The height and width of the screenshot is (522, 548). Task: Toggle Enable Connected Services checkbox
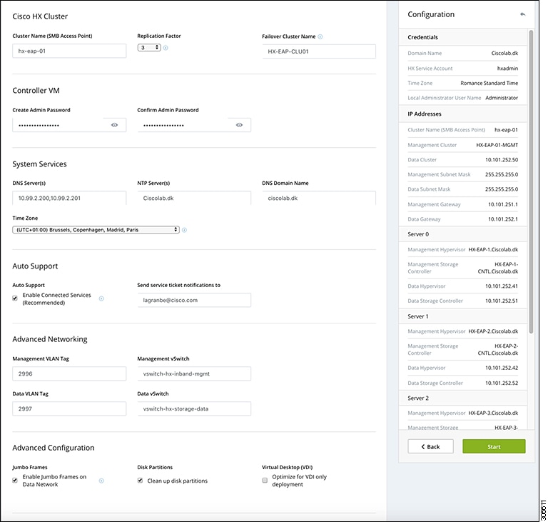(x=16, y=298)
